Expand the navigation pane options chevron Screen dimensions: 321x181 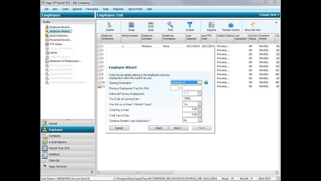(x=92, y=172)
